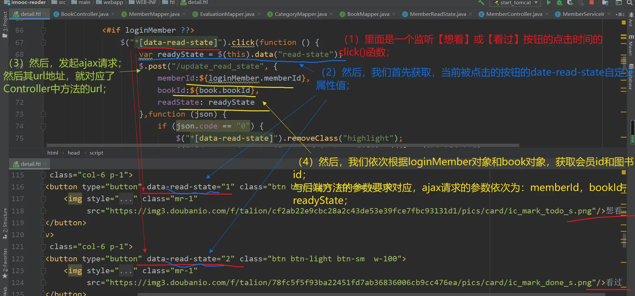The height and width of the screenshot is (296, 635).
Task: Click line number 75 in the gutter
Action: tap(20, 138)
